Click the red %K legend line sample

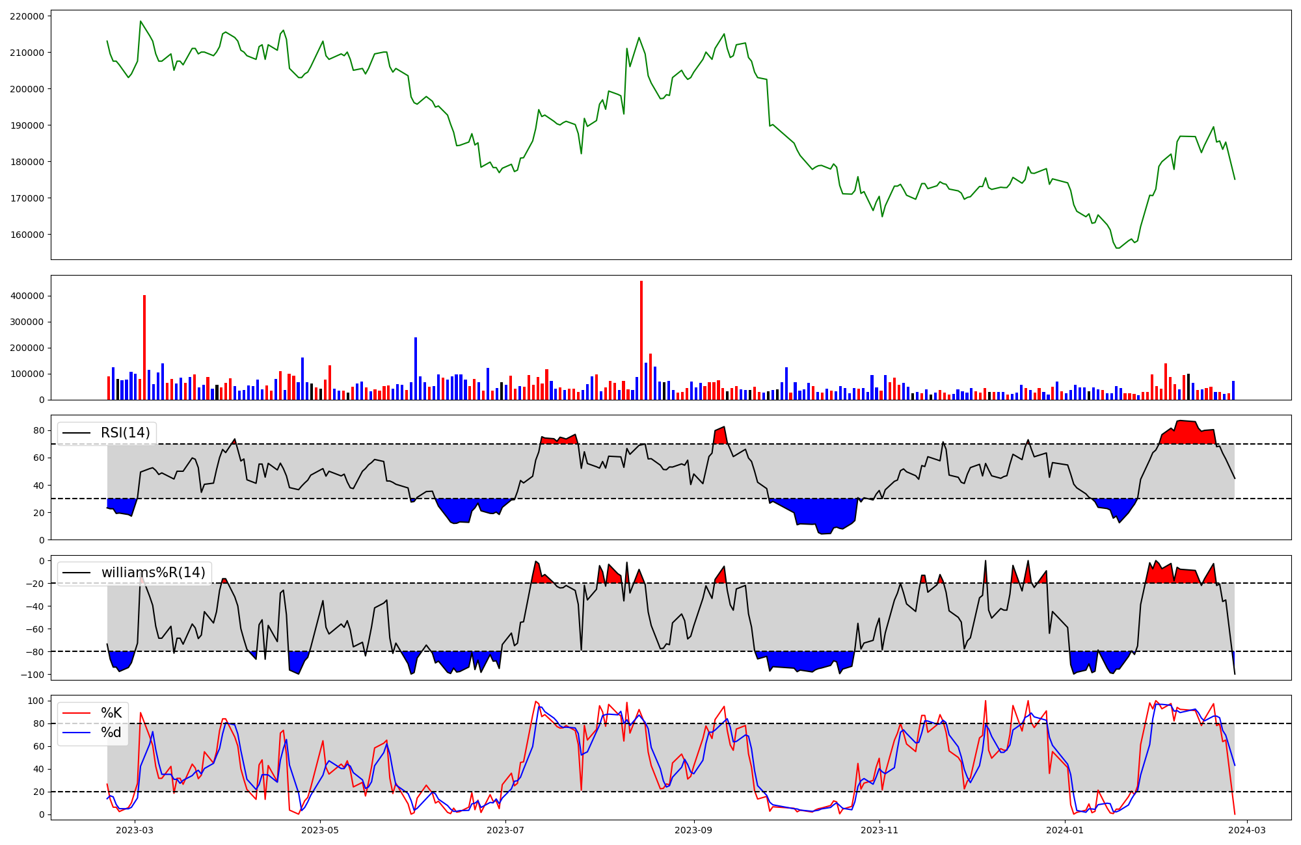(x=76, y=713)
